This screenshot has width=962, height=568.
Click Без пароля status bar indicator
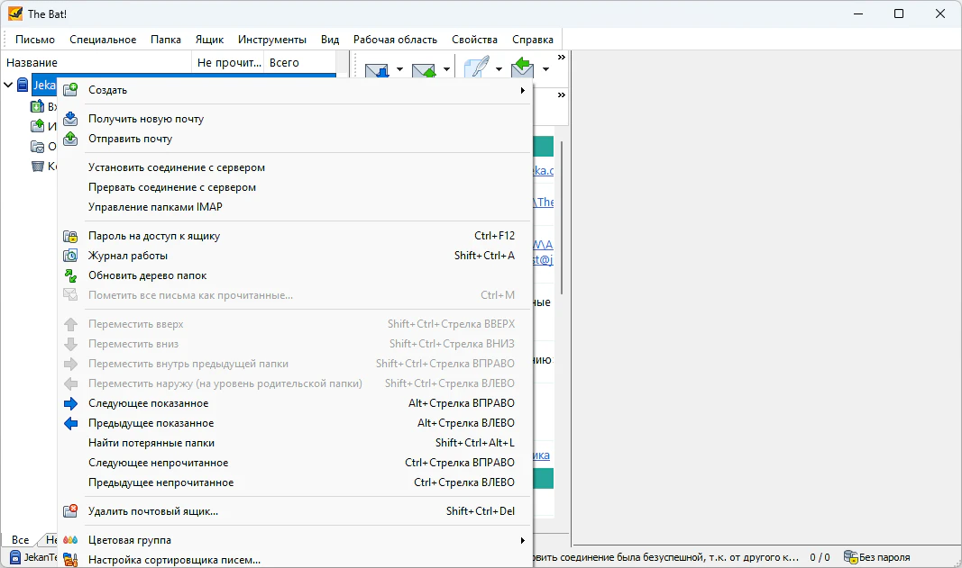tap(876, 557)
